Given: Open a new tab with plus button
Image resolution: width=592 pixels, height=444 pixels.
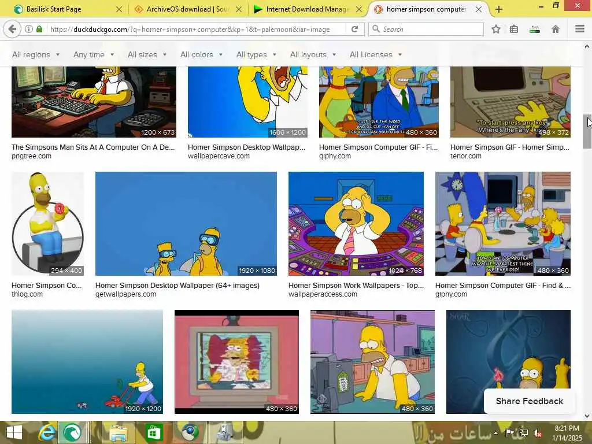Looking at the screenshot, I should pyautogui.click(x=499, y=9).
